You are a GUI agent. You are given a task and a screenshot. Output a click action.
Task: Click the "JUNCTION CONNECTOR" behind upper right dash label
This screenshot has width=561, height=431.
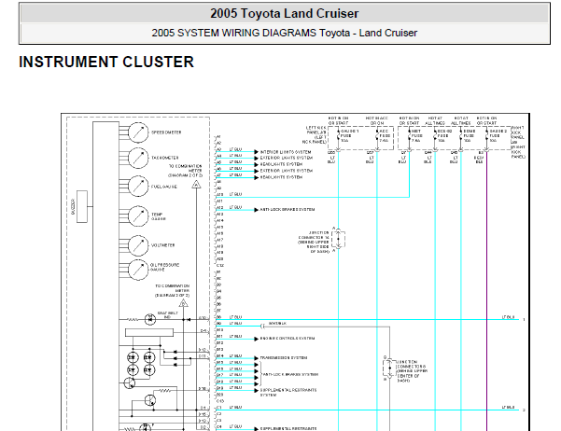pyautogui.click(x=314, y=243)
